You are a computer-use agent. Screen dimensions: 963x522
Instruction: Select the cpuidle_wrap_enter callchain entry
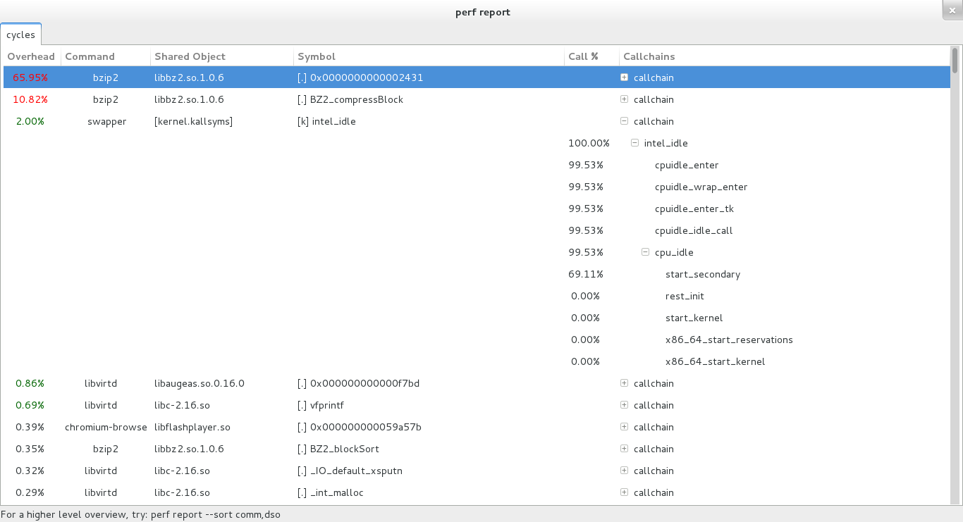(701, 187)
